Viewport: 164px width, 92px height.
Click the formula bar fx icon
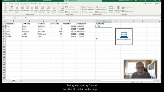tap(26, 18)
